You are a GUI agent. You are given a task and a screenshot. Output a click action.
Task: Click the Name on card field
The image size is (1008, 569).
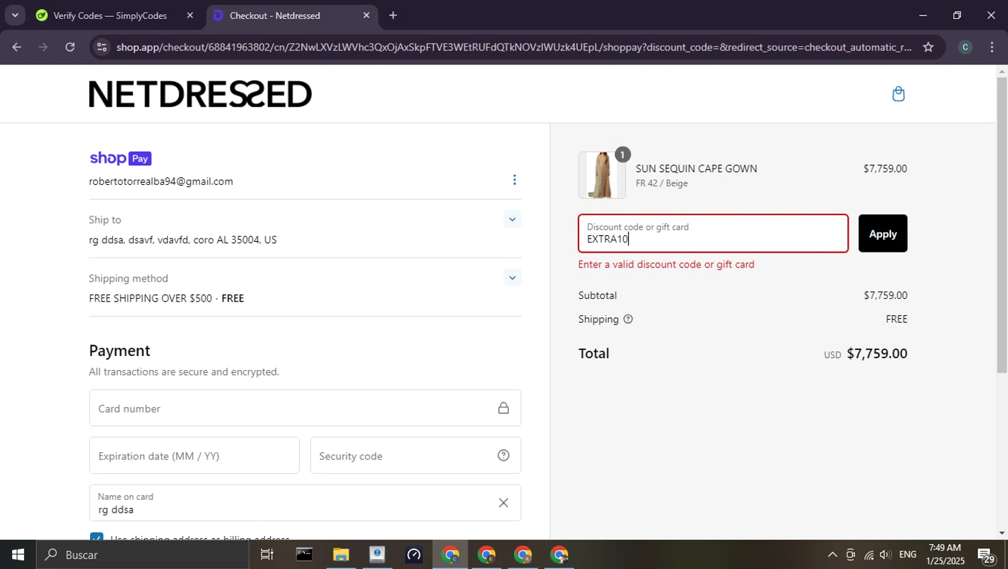click(305, 502)
